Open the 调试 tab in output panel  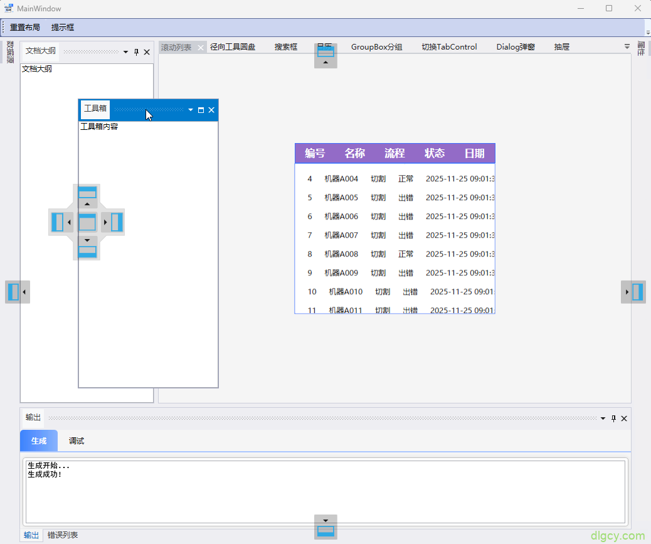click(77, 441)
